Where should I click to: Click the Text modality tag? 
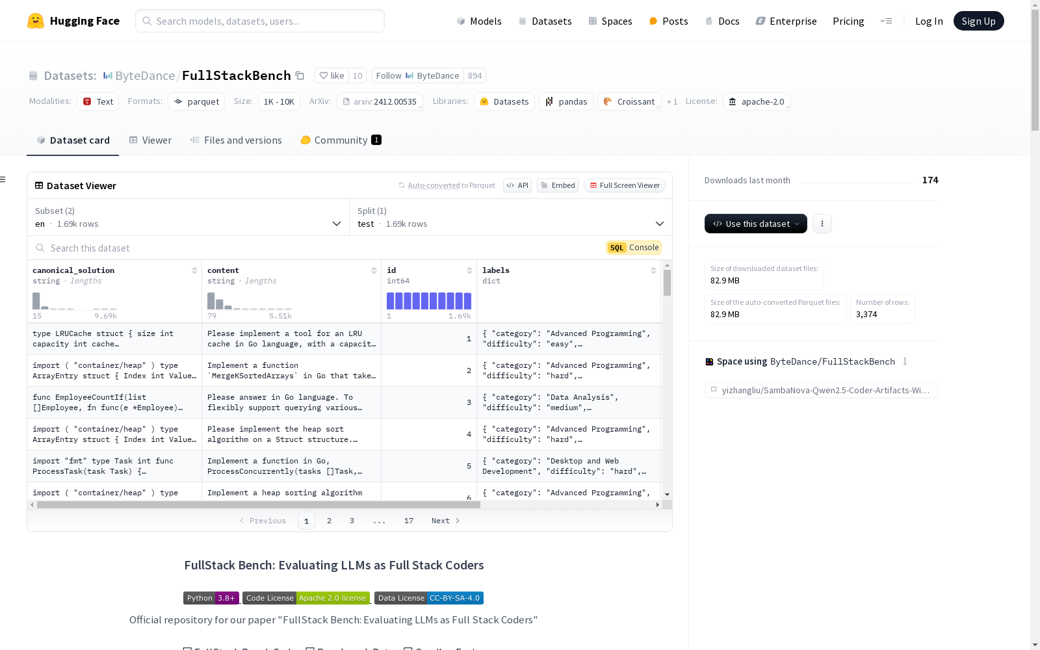[98, 101]
